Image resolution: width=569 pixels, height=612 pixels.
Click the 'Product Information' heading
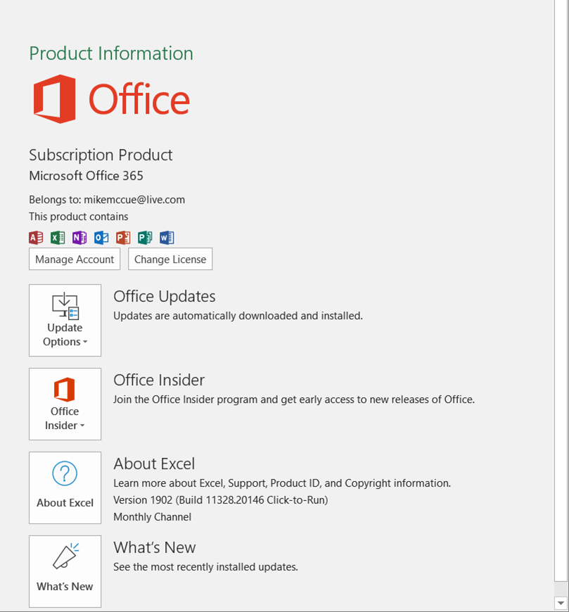(111, 53)
